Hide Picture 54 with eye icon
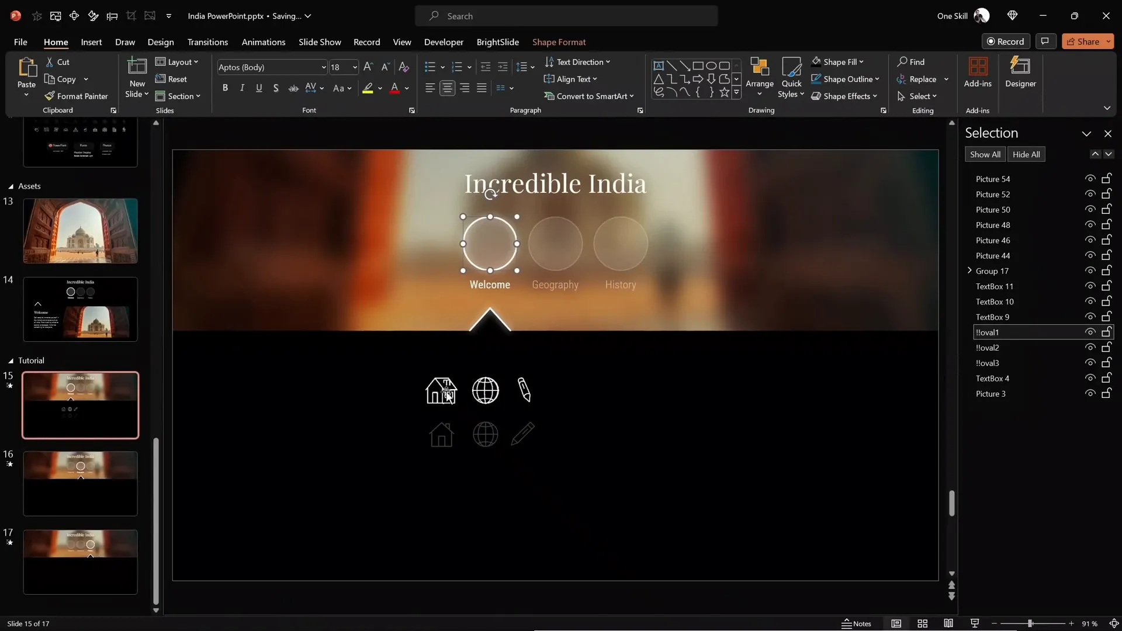The image size is (1122, 631). pyautogui.click(x=1090, y=179)
